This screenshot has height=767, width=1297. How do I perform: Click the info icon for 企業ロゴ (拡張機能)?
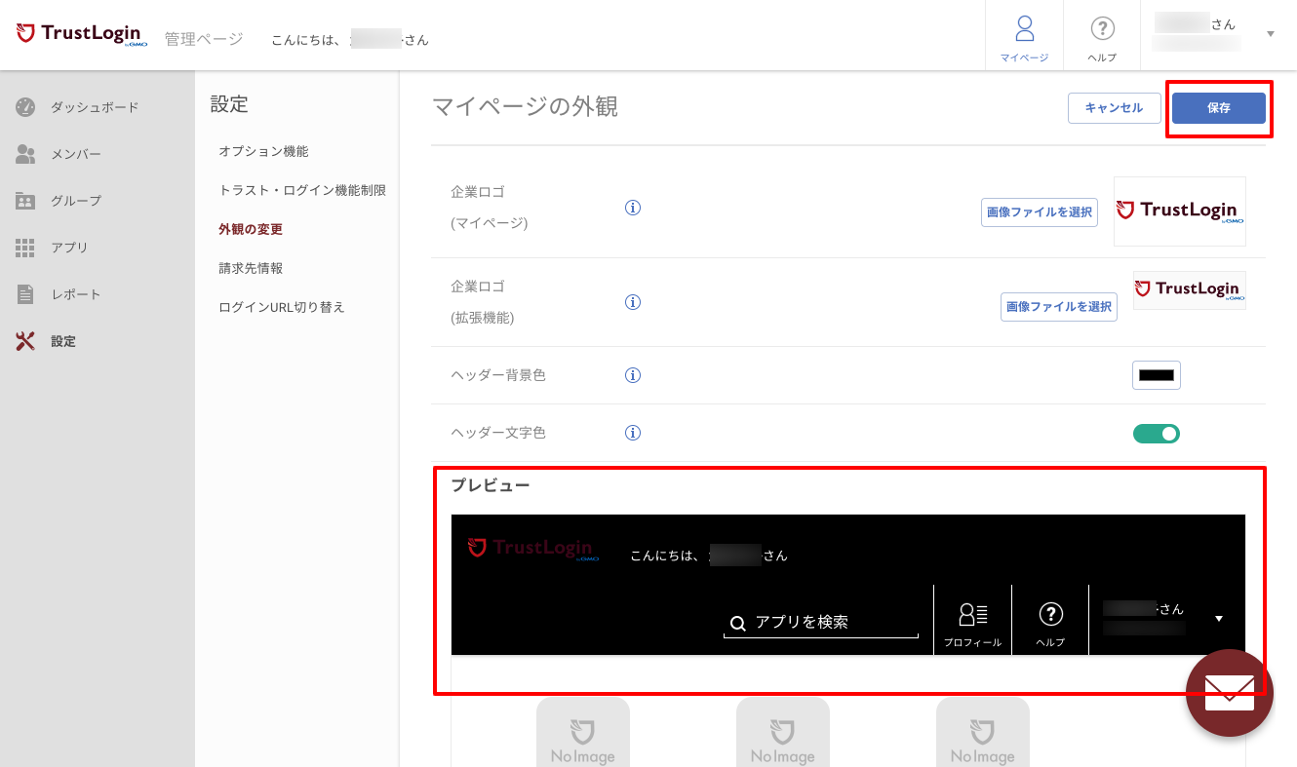point(632,302)
